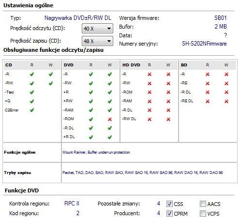Toggle the CPRM checkbox
Screen dimensions: 239x221
click(169, 214)
